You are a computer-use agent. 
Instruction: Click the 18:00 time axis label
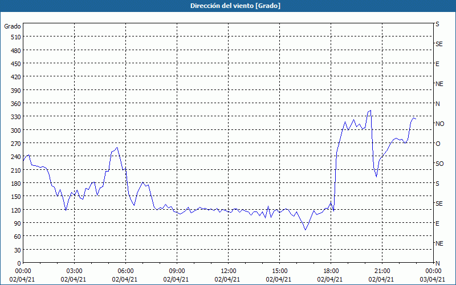tap(331, 271)
